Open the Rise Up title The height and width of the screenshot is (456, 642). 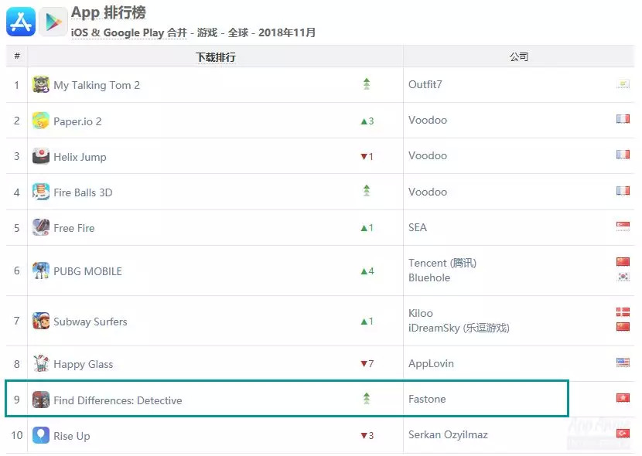pos(72,436)
